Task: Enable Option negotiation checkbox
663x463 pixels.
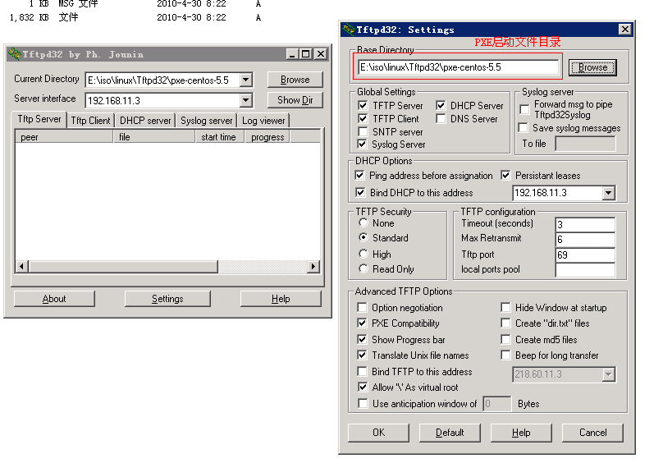Action: [x=362, y=307]
